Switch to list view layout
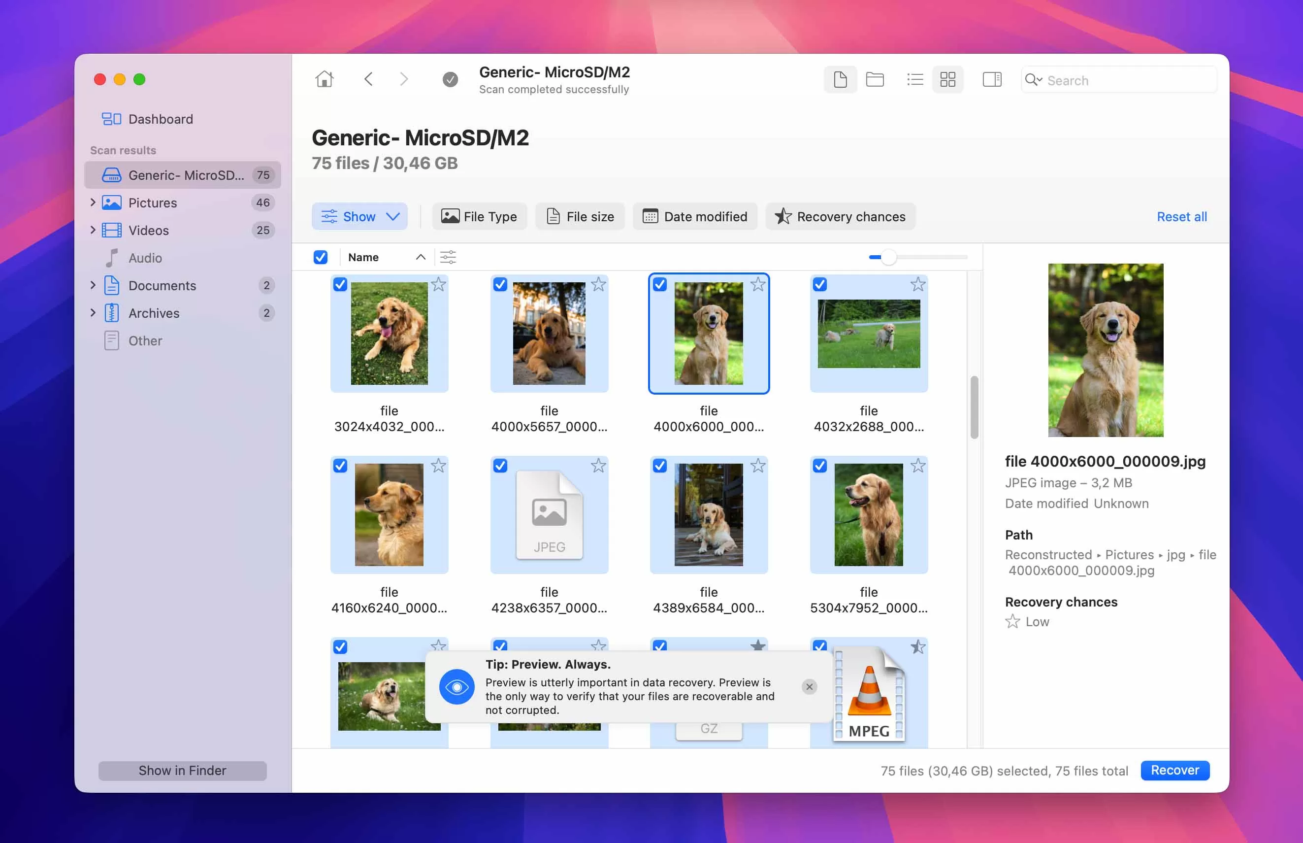The image size is (1303, 843). [914, 80]
